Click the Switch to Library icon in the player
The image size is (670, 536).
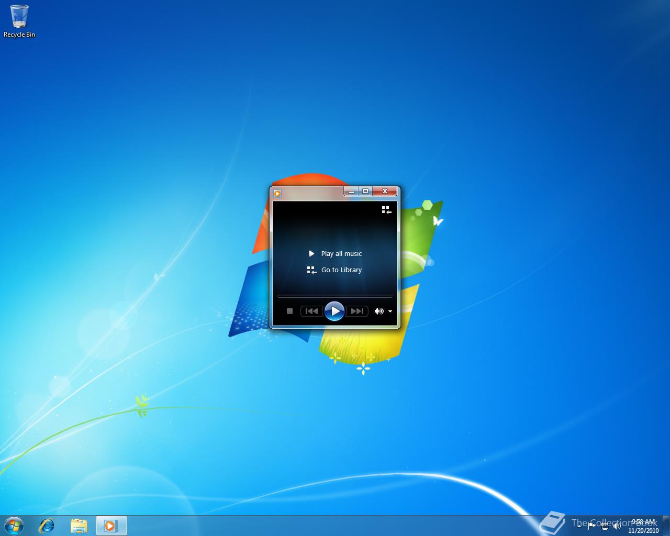click(386, 210)
